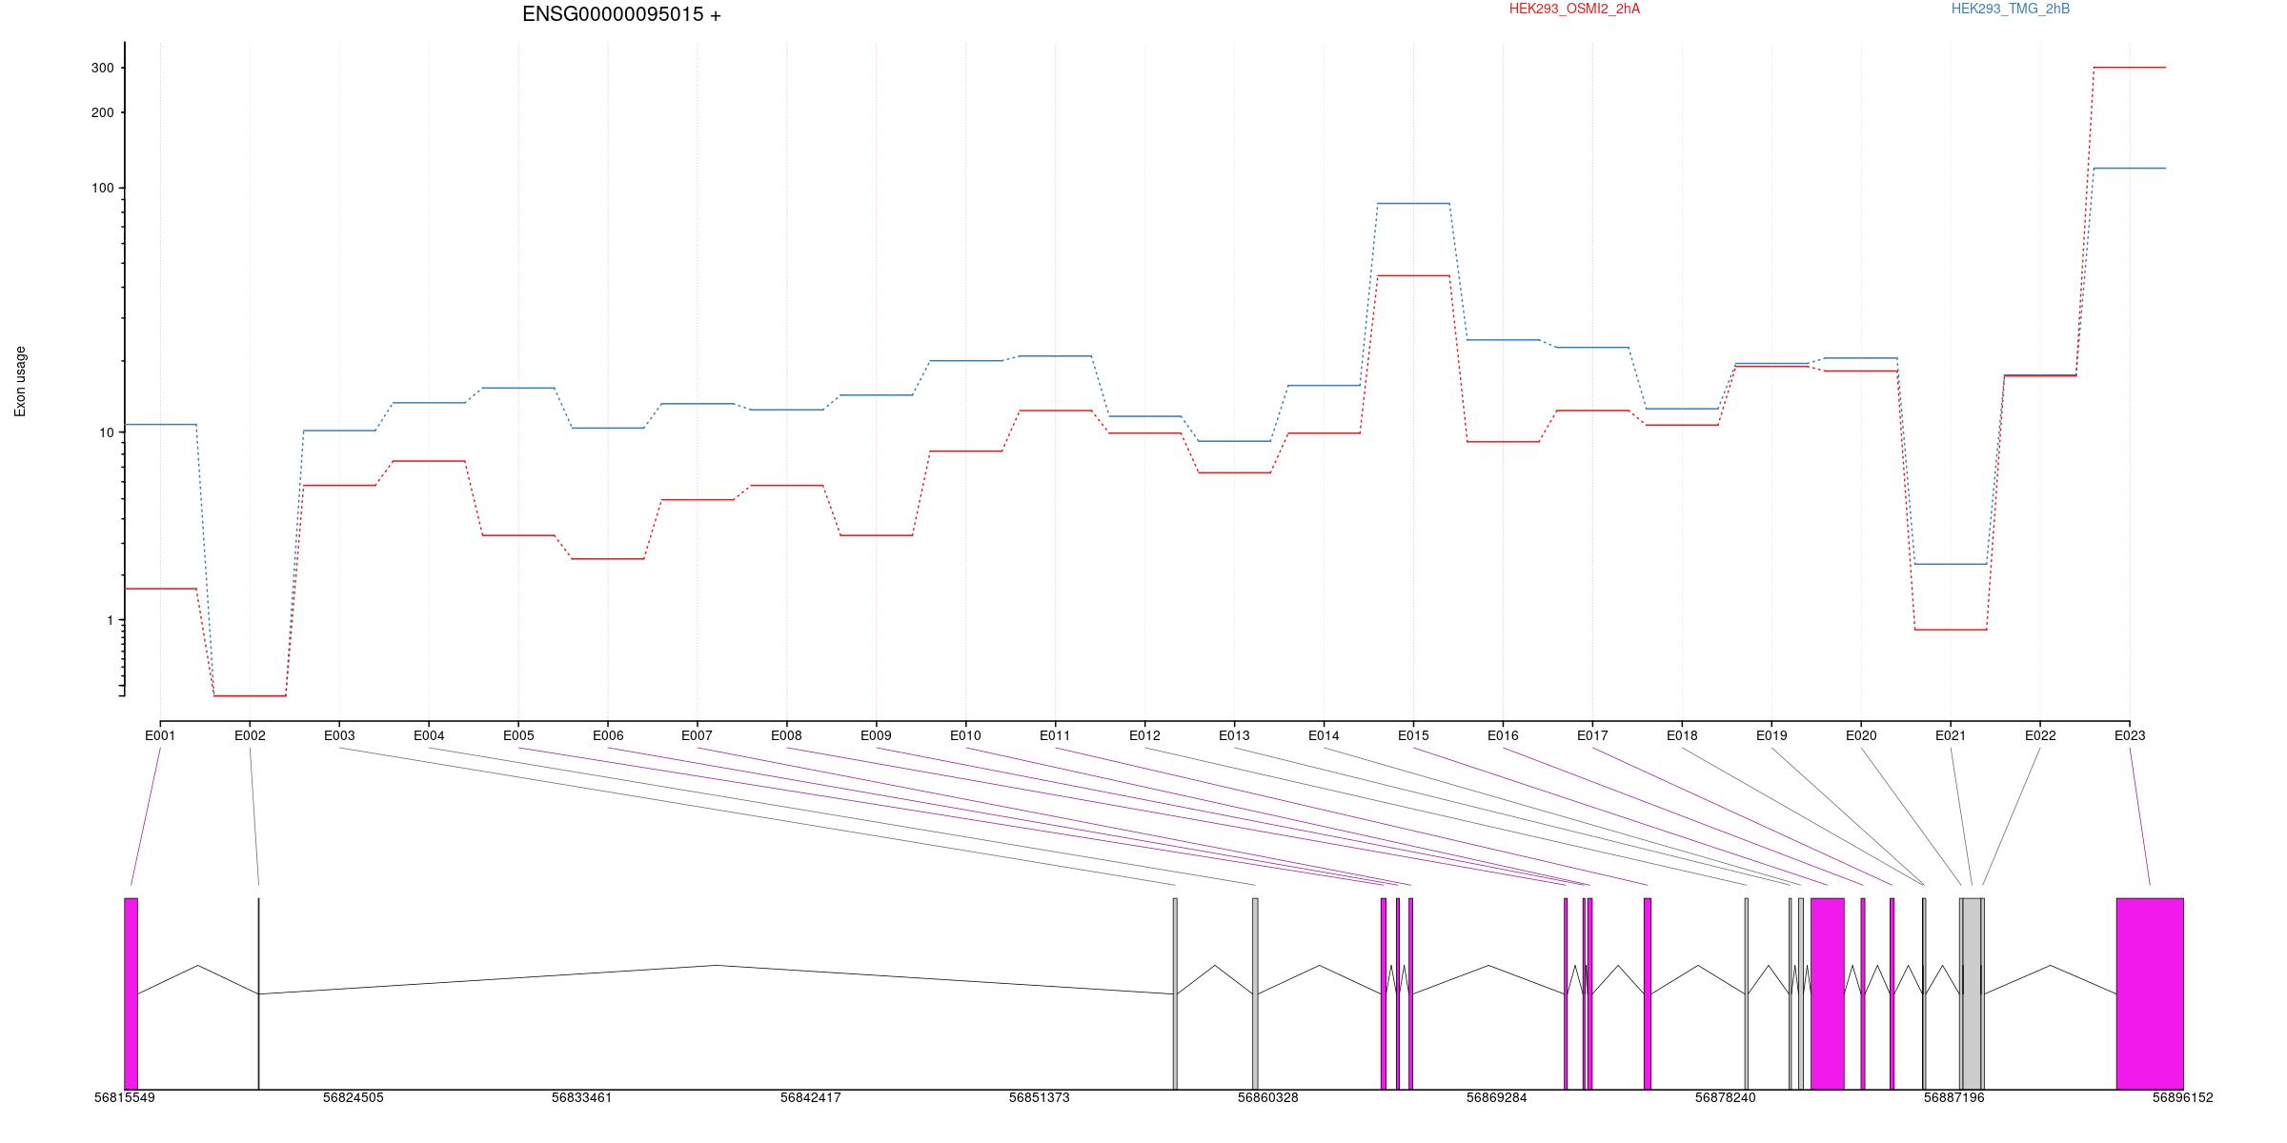Click genomic coordinate 56815549
2287x1143 pixels.
click(125, 1097)
